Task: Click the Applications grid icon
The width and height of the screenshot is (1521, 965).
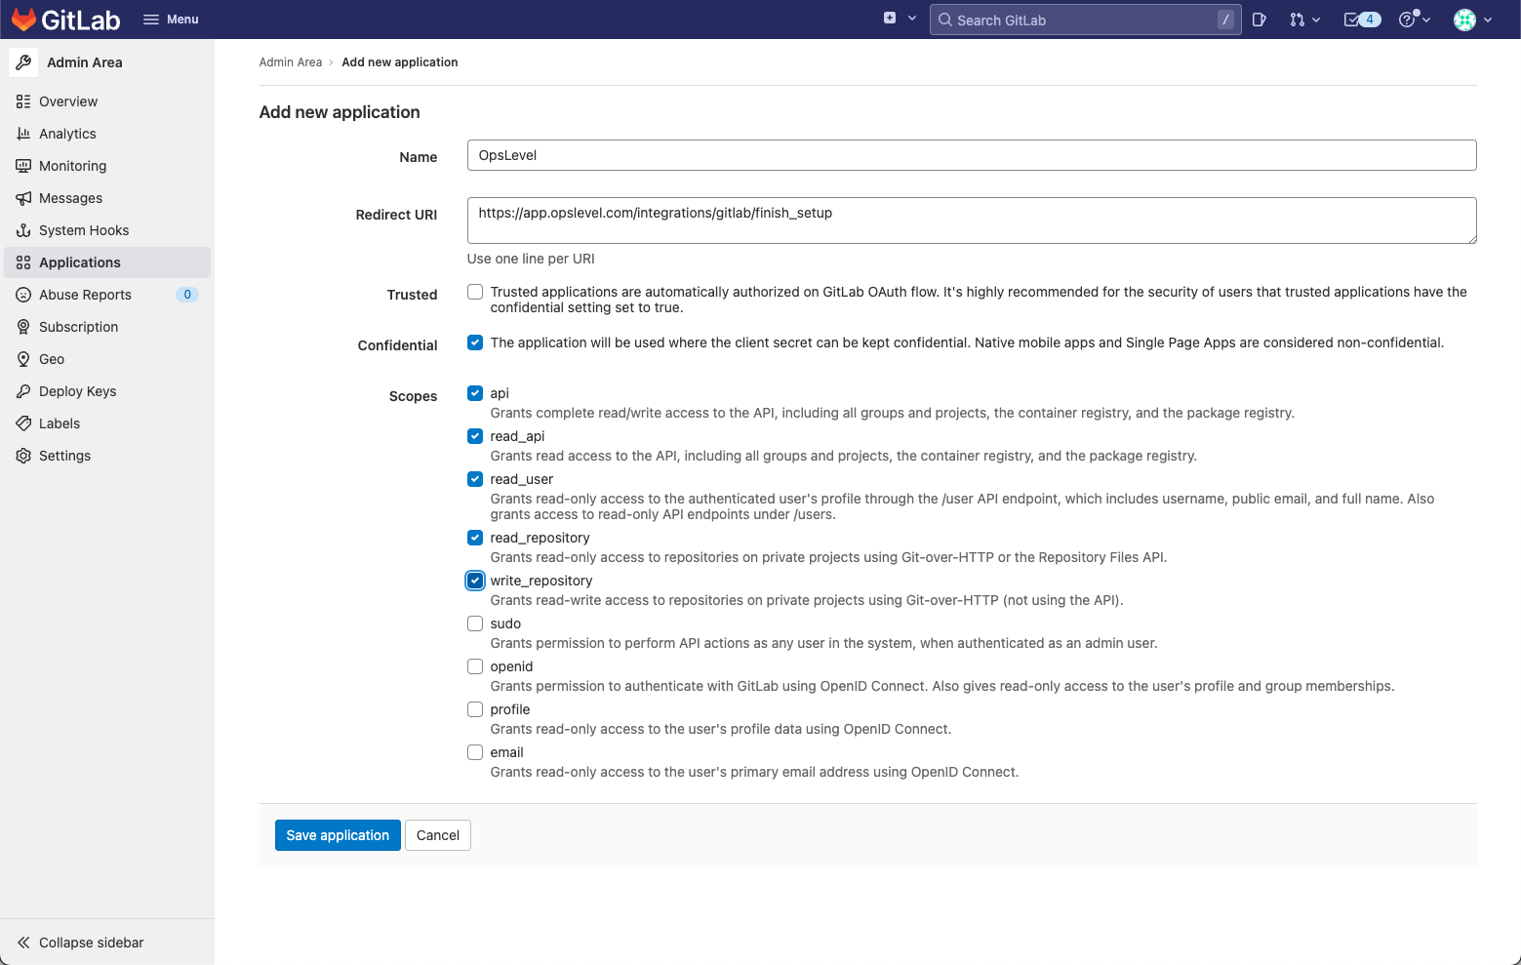Action: tap(23, 262)
